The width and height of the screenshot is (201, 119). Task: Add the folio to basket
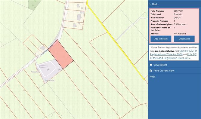point(161,39)
